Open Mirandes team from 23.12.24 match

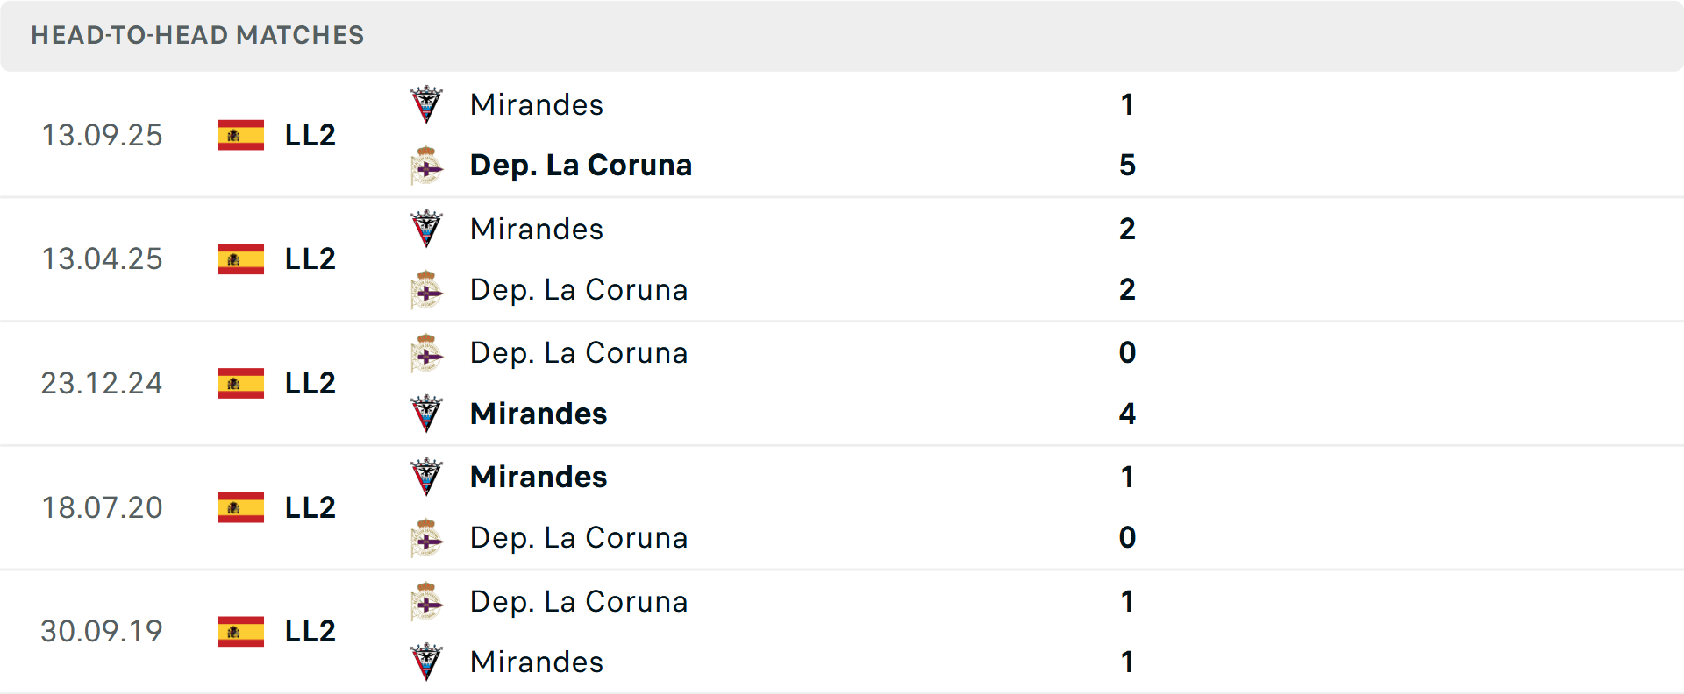pyautogui.click(x=539, y=414)
